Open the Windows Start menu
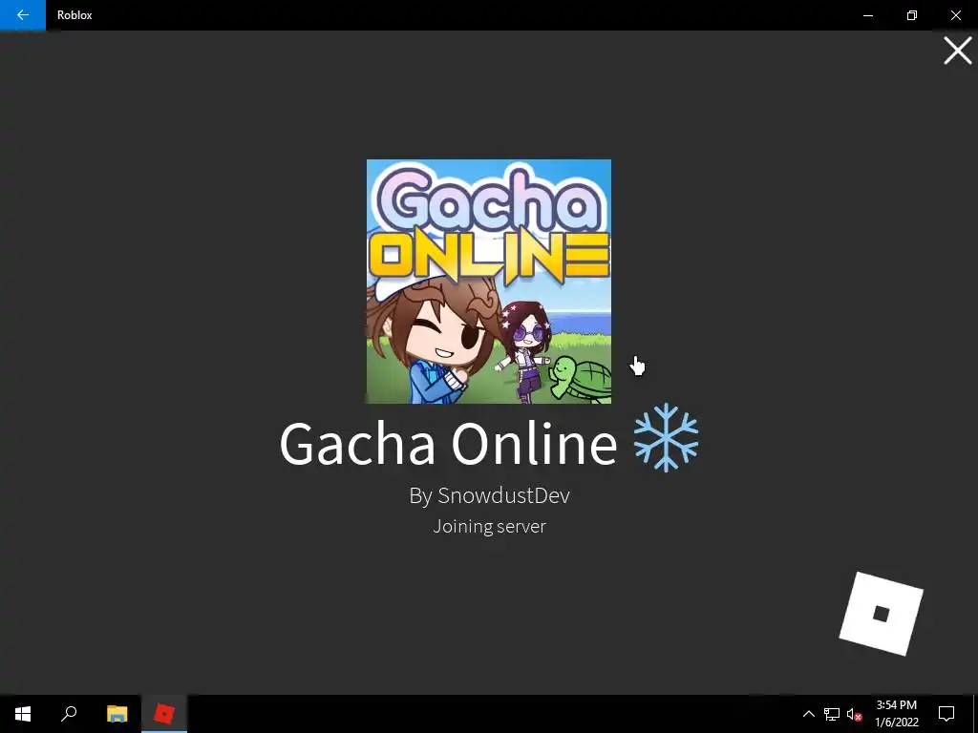 pos(23,714)
